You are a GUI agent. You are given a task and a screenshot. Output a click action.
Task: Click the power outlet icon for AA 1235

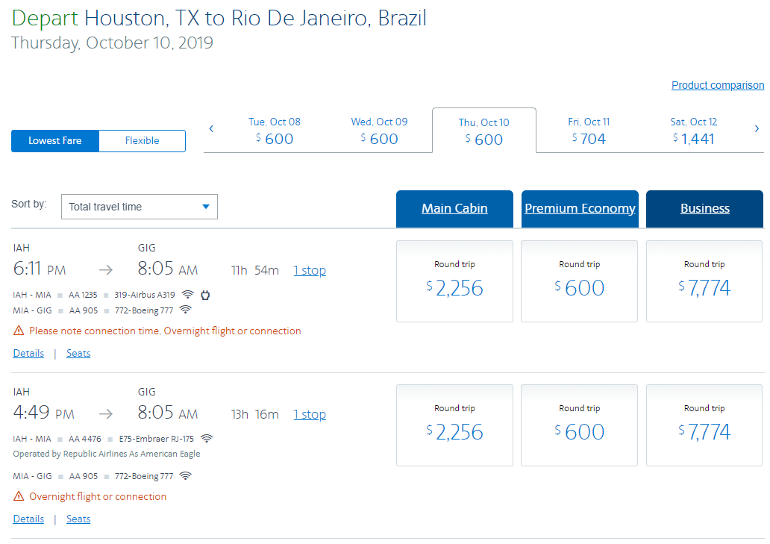[205, 294]
